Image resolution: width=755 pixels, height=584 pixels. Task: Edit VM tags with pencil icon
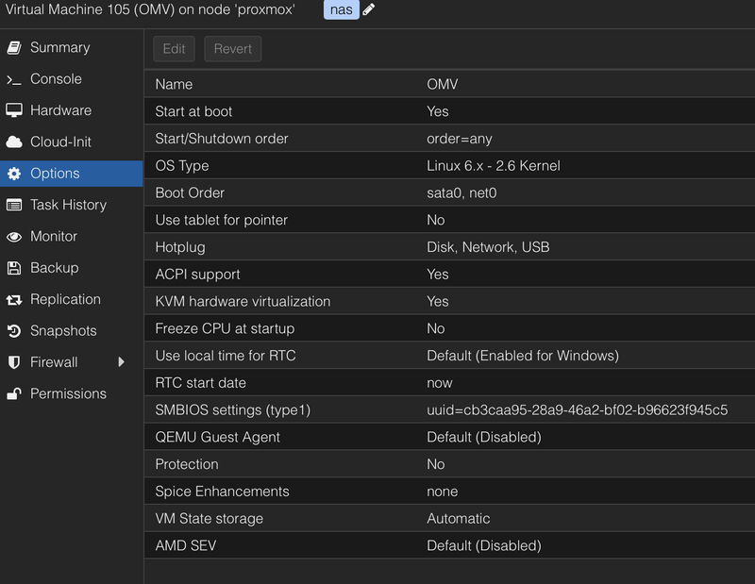pos(369,9)
